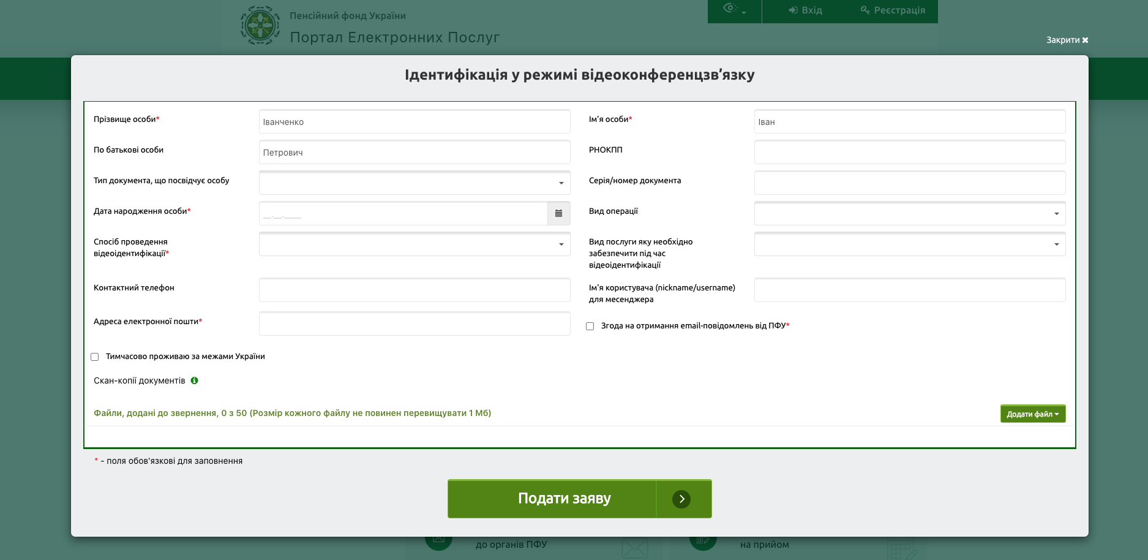1148x560 pixels.
Task: Expand Спосіб проведення відеоідентифікації dropdown
Action: [x=415, y=244]
